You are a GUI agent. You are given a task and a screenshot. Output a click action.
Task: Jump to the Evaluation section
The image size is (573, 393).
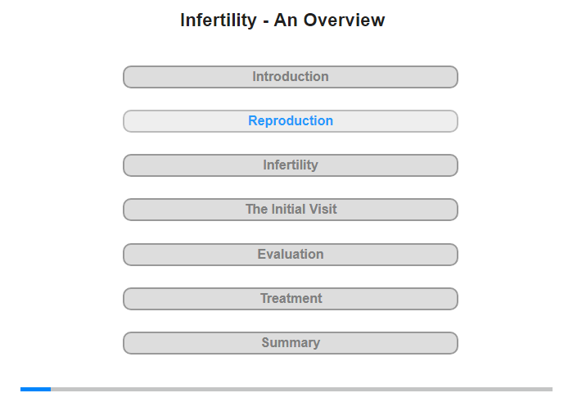[291, 255]
